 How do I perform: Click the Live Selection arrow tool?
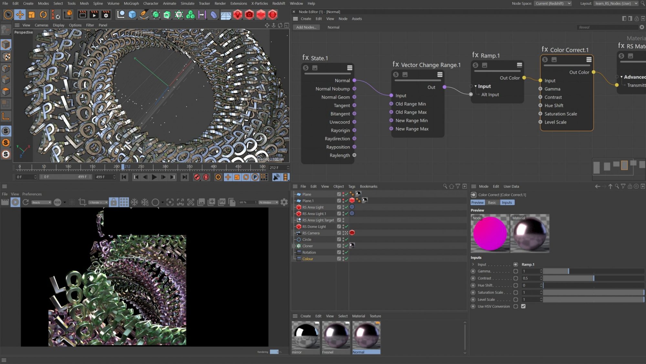[x=8, y=15]
